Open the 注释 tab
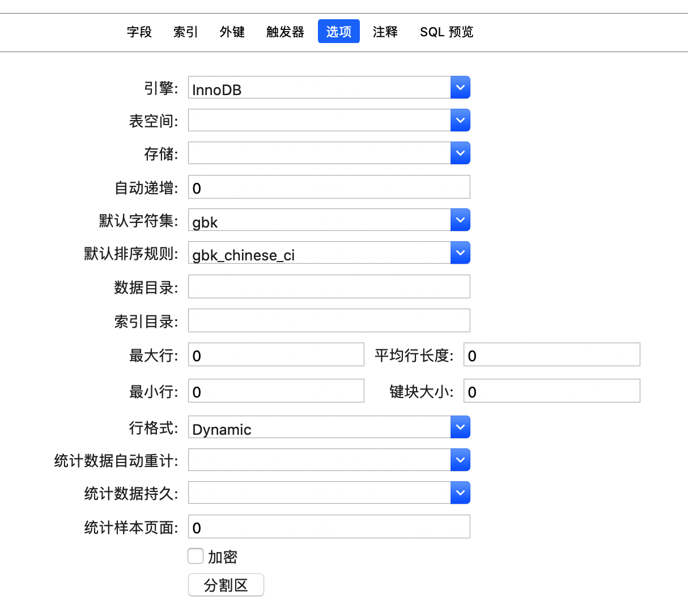Image resolution: width=688 pixels, height=608 pixels. point(385,32)
